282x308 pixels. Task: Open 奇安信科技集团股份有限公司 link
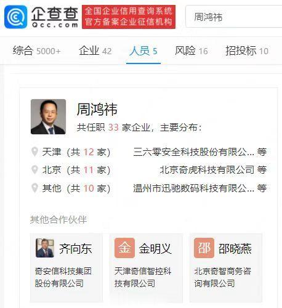[63, 277]
